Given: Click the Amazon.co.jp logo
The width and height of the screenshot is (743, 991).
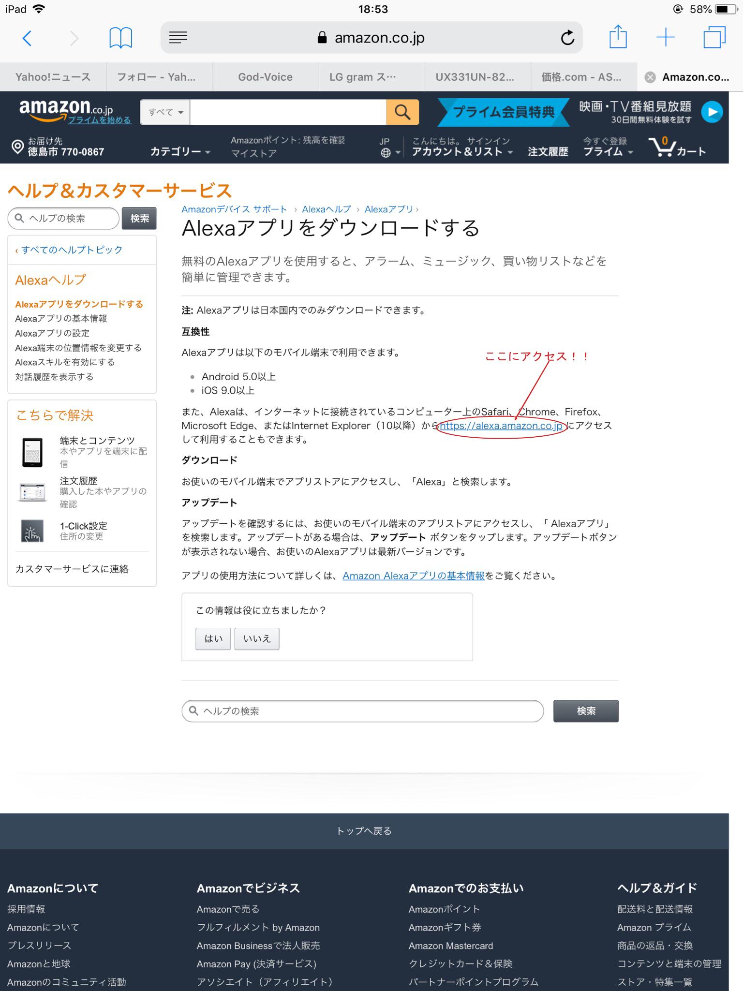Looking at the screenshot, I should tap(66, 109).
